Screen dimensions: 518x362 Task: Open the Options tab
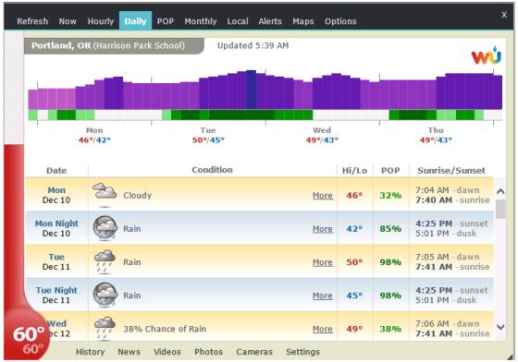(x=340, y=21)
